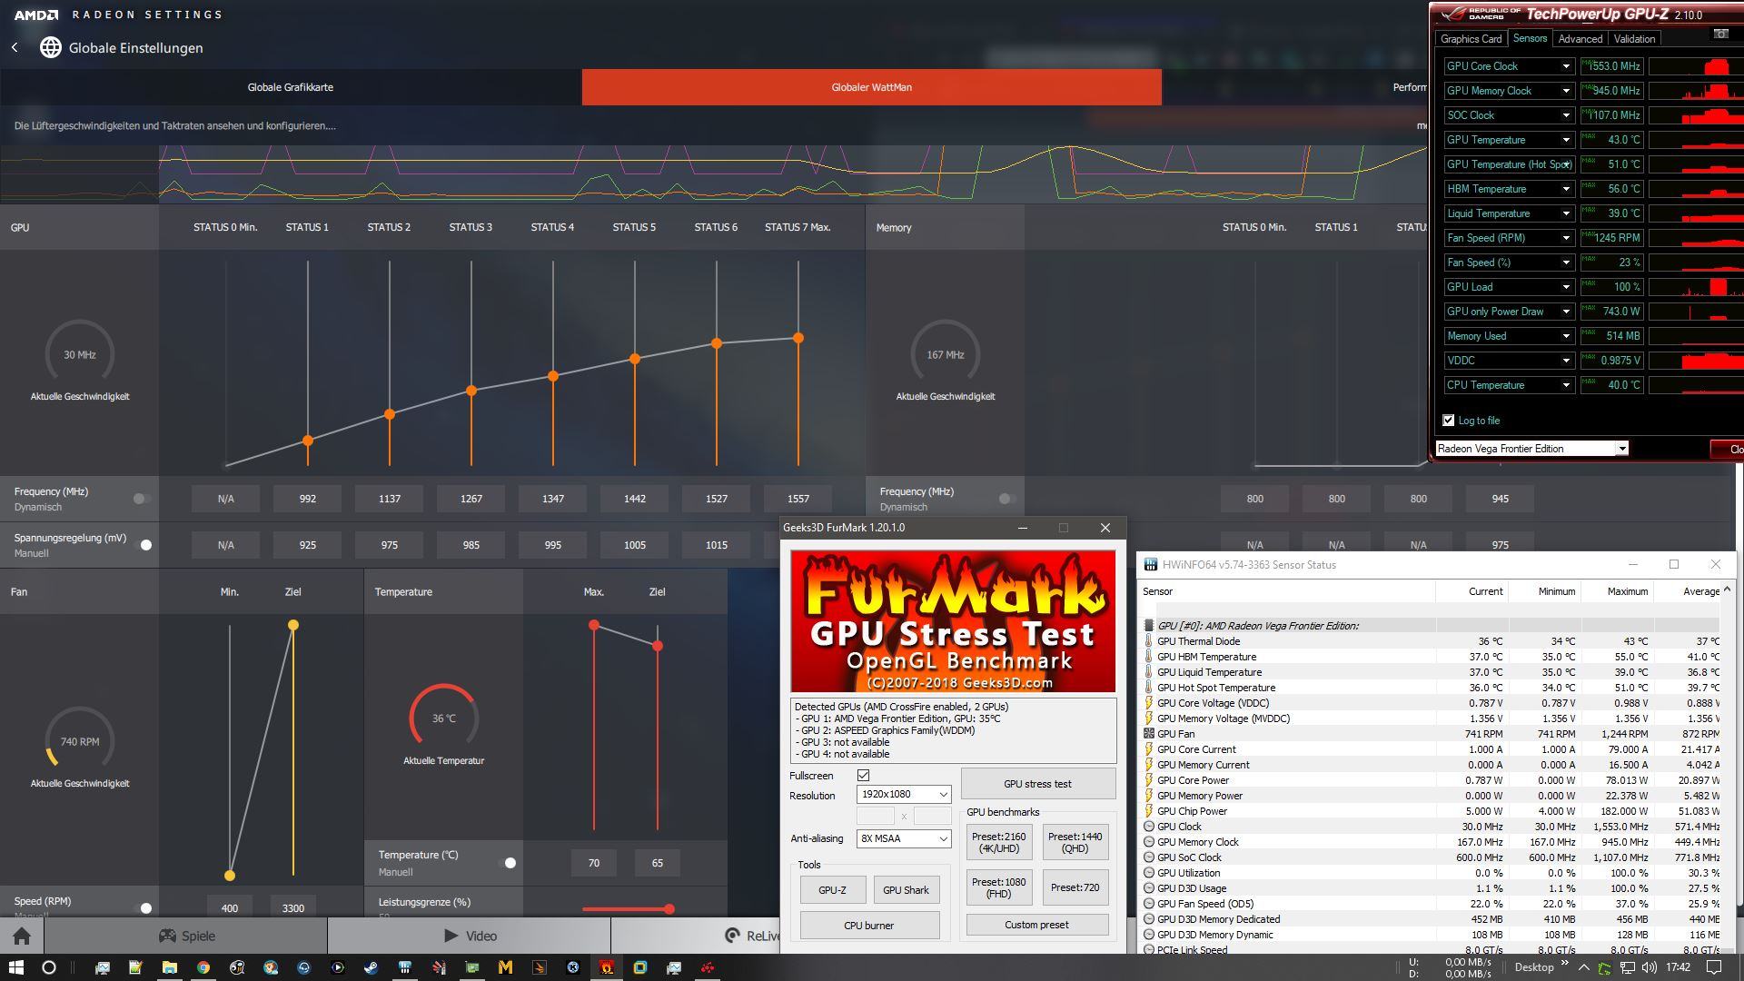Open File Explorer from the taskbar
This screenshot has height=981, width=1744.
[x=169, y=967]
